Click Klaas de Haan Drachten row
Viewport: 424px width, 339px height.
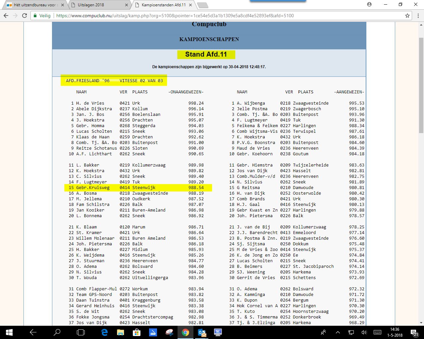pos(136,137)
